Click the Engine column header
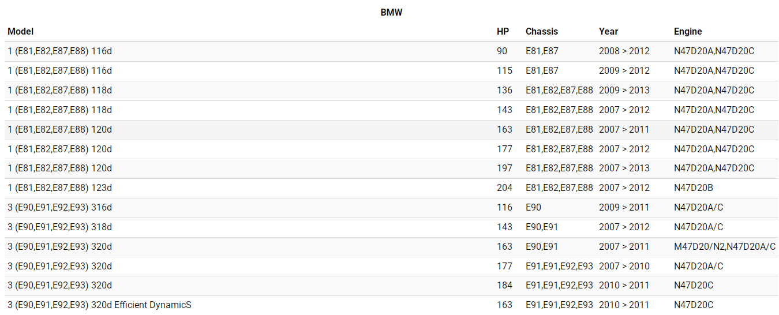Screen dimensions: 779x315 point(688,32)
